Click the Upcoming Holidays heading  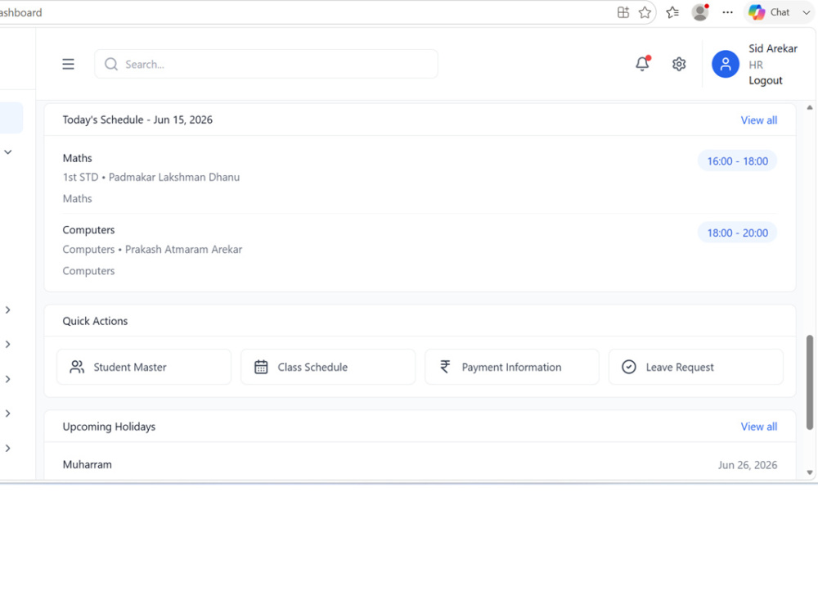tap(109, 427)
